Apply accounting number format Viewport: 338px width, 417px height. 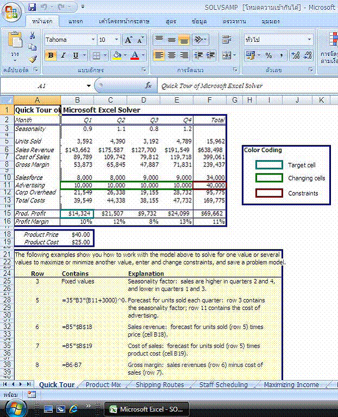pyautogui.click(x=251, y=55)
